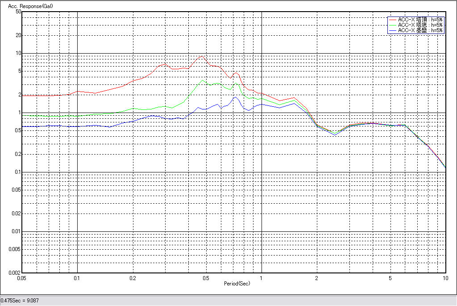Click the 0.005 label on the vertical axis
Image resolution: width=457 pixels, height=306 pixels.
(15, 249)
